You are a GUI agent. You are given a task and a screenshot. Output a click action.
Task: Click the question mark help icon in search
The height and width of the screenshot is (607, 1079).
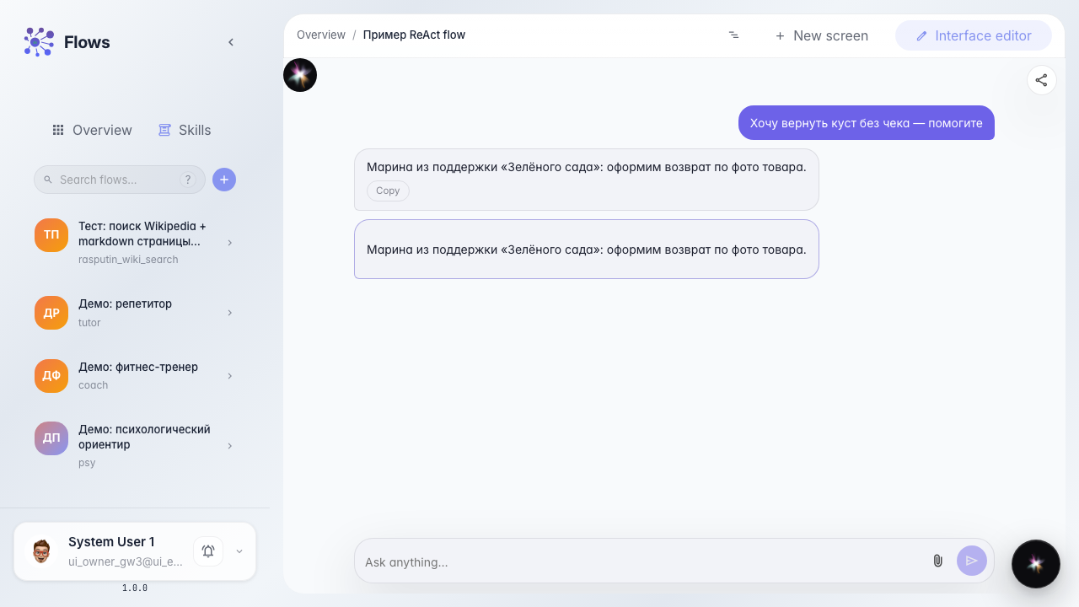coord(188,180)
